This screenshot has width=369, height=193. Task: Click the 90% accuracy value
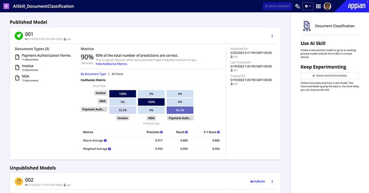[87, 57]
